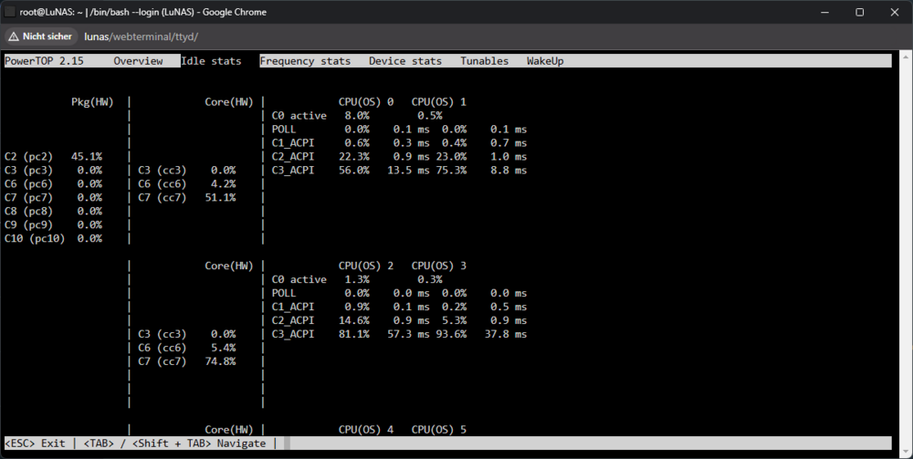
Task: Open the Frequency stats tab
Action: [x=305, y=61]
